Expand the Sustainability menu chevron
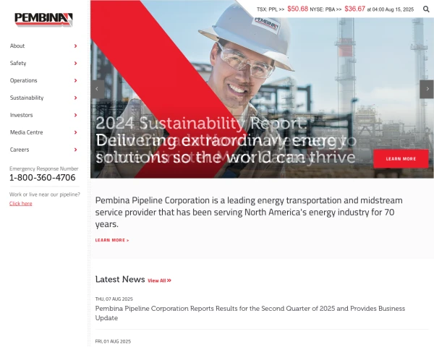This screenshot has height=347, width=434. pos(75,98)
